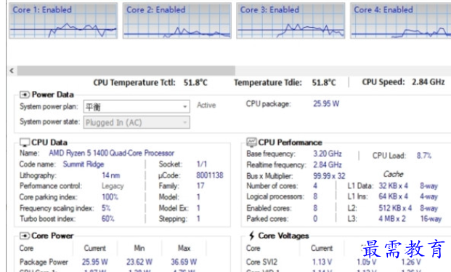451x272 pixels.
Task: Select the Core 2 Enabled graph
Action: (177, 21)
